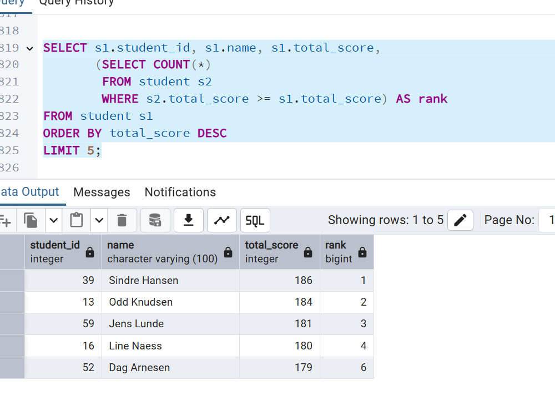The image size is (555, 416).
Task: Select the cell 'Line Naess'
Action: [x=170, y=346]
